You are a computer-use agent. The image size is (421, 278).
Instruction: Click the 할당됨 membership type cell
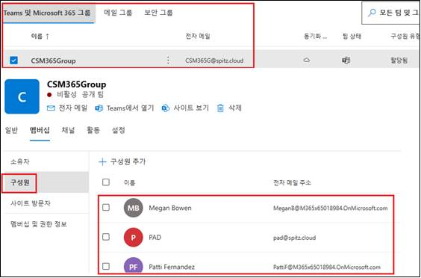pos(399,61)
